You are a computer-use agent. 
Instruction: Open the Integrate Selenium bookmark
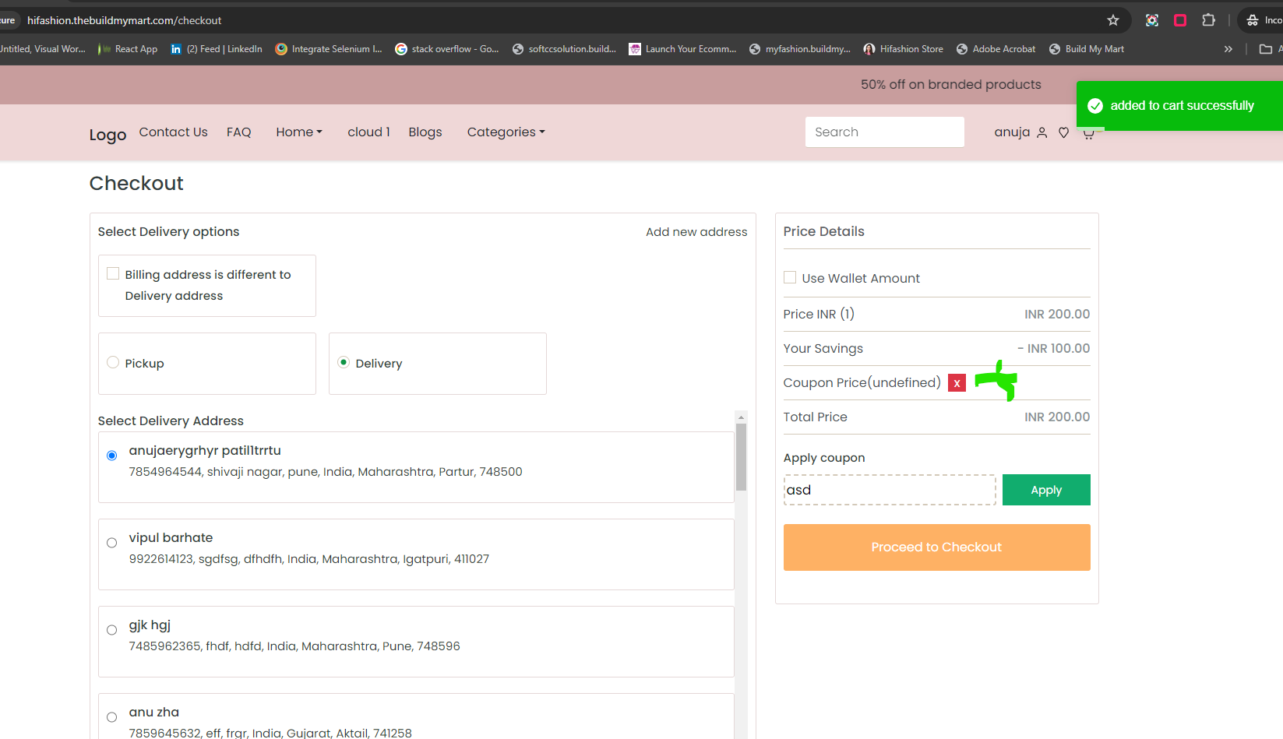pyautogui.click(x=329, y=49)
